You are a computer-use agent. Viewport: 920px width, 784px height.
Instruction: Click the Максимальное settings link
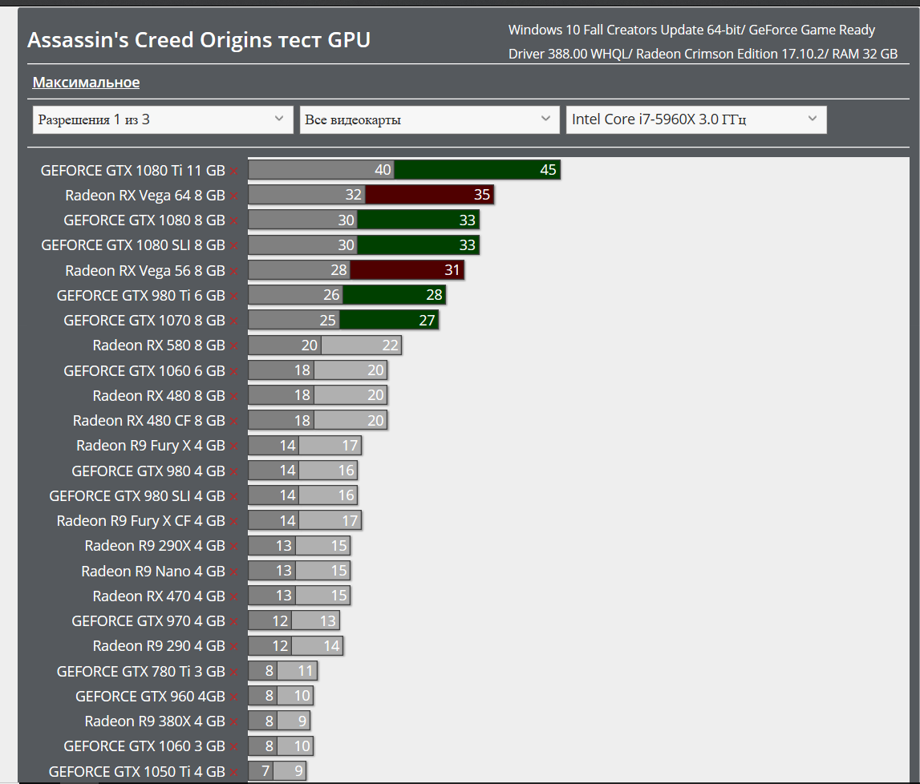pyautogui.click(x=87, y=82)
